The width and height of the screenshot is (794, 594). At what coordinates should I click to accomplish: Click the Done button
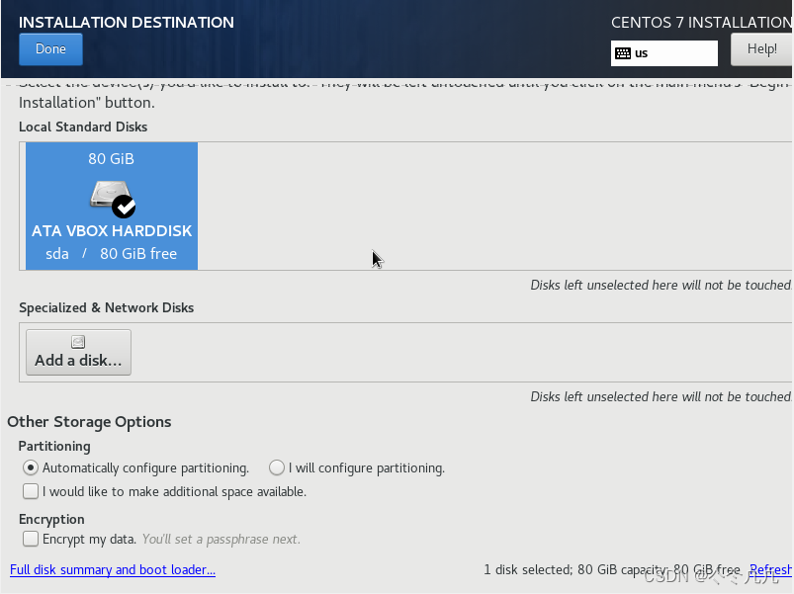pyautogui.click(x=50, y=49)
